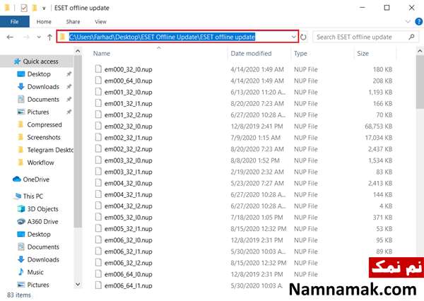The image size is (424, 301).
Task: Open the View ribbon tab
Action: 100,22
